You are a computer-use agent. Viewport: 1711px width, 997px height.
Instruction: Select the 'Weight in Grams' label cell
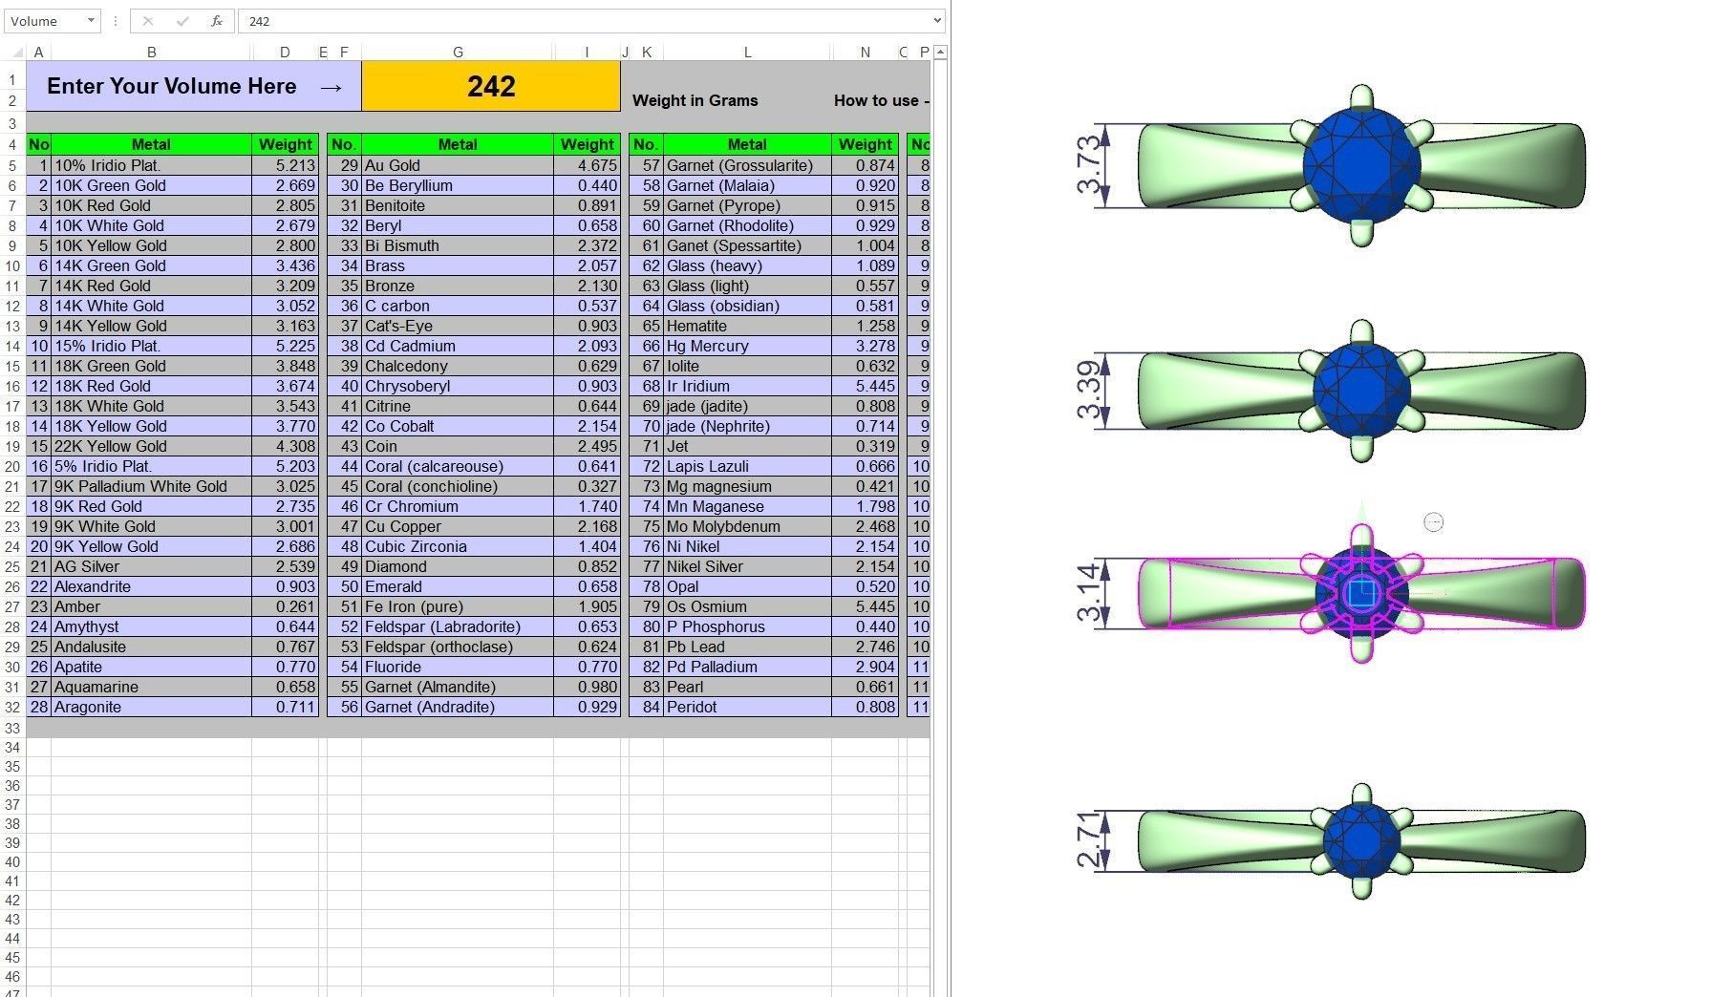(695, 100)
